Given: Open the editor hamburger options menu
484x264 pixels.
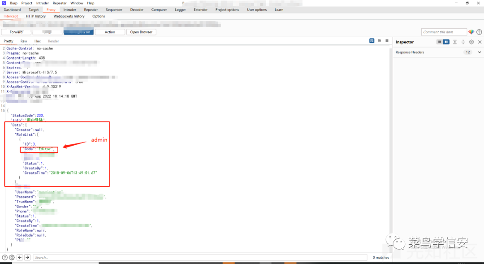Looking at the screenshot, I should coord(387,41).
